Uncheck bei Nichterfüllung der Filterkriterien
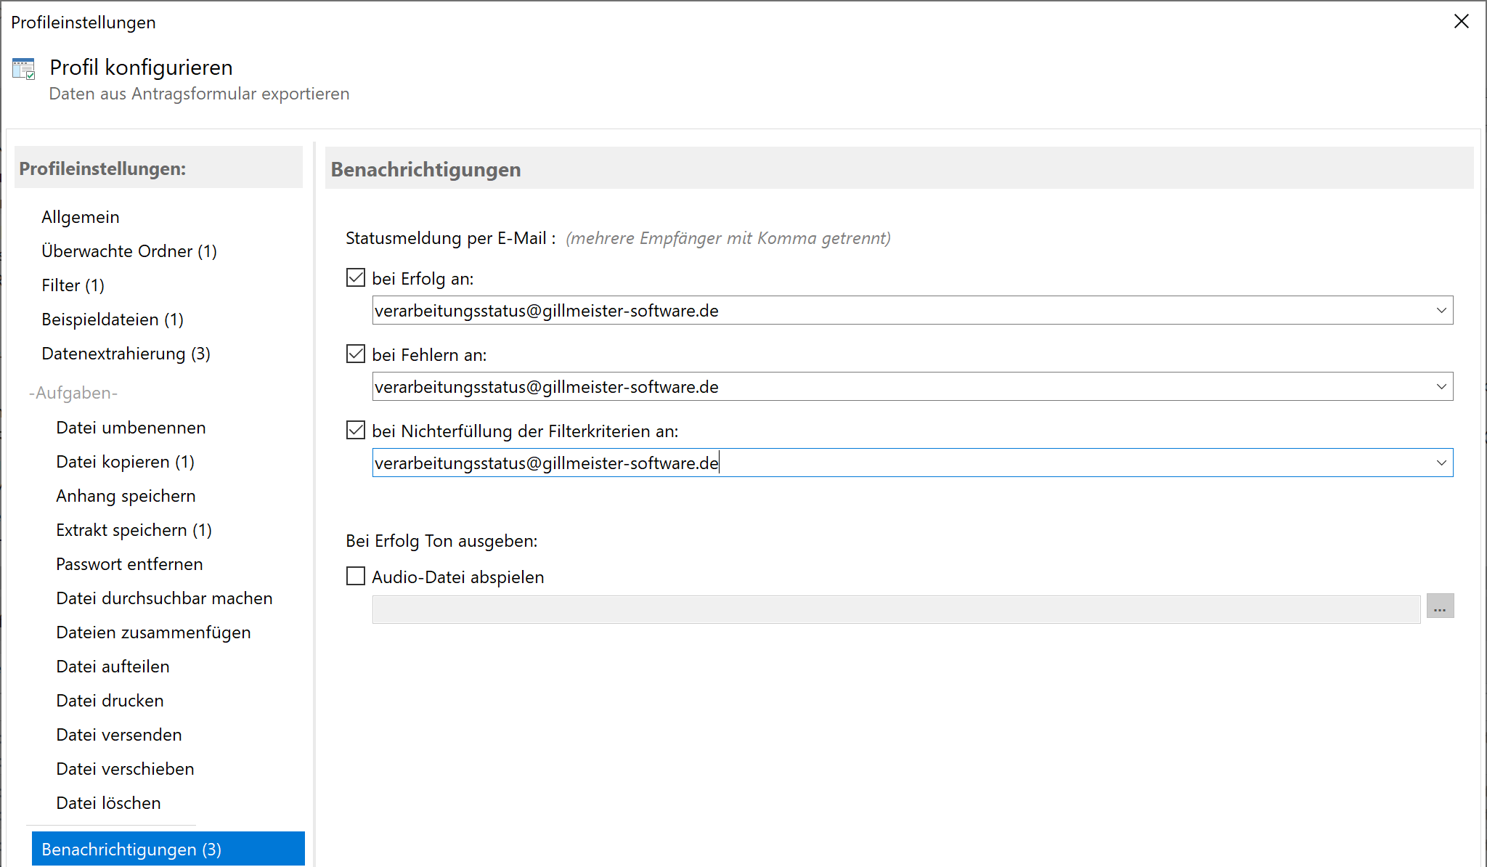Image resolution: width=1487 pixels, height=867 pixels. coord(356,431)
